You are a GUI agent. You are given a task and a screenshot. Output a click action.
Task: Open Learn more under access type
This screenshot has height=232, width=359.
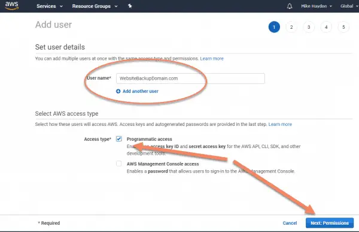point(280,124)
